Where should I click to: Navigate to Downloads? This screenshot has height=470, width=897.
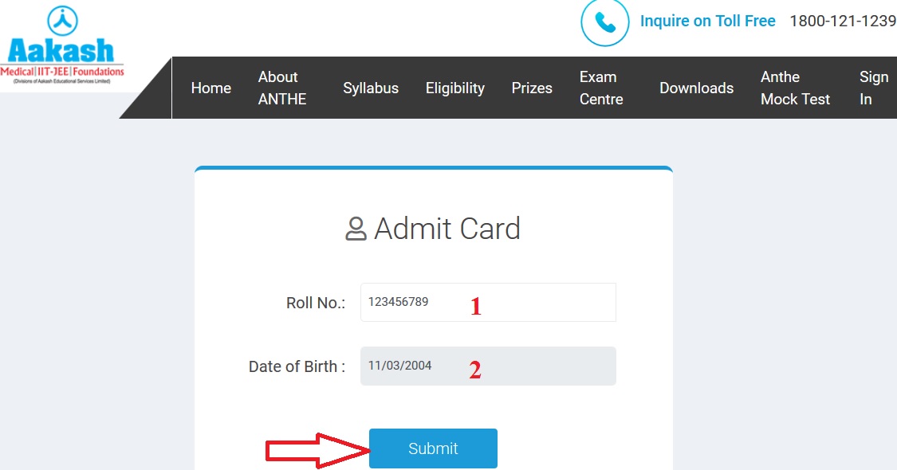coord(696,88)
